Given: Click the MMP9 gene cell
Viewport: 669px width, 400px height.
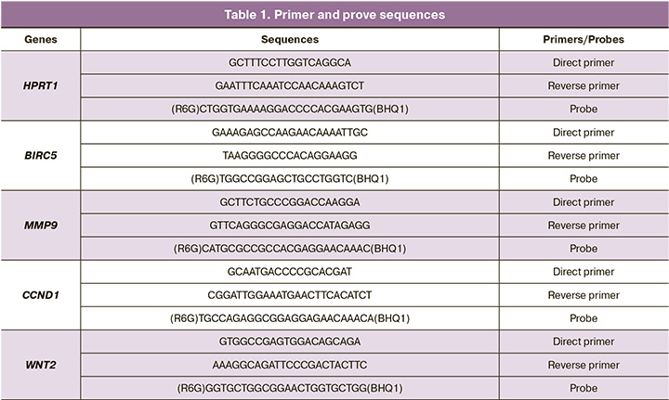Looking at the screenshot, I should pos(41,225).
